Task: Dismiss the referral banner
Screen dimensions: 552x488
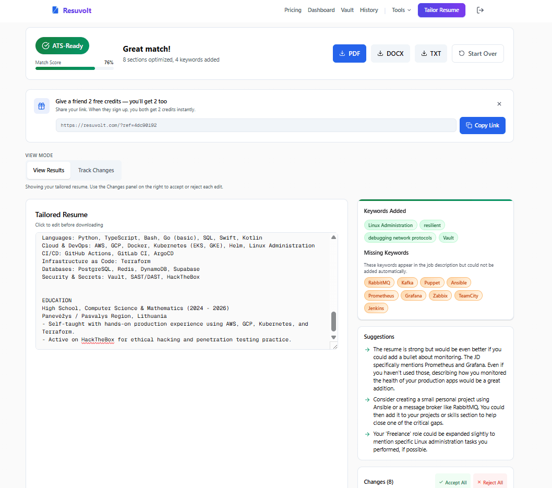Action: tap(499, 104)
